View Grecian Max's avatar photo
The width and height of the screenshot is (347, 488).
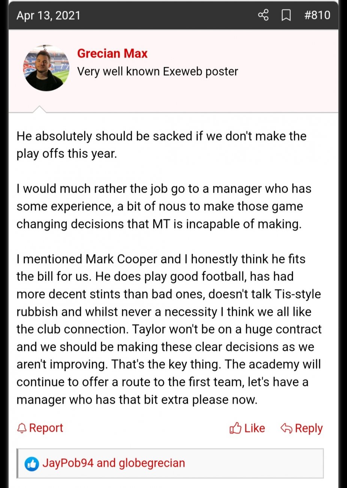tap(47, 68)
